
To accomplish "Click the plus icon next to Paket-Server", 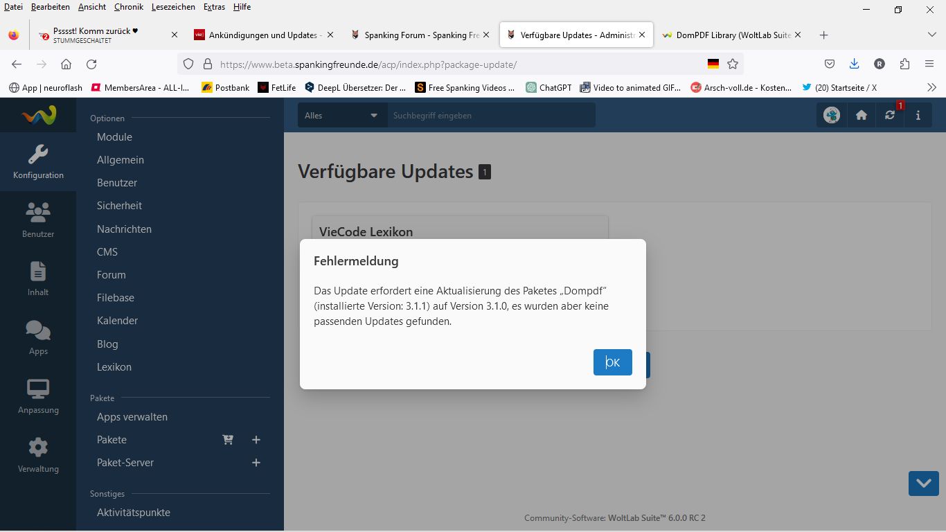I will (256, 463).
